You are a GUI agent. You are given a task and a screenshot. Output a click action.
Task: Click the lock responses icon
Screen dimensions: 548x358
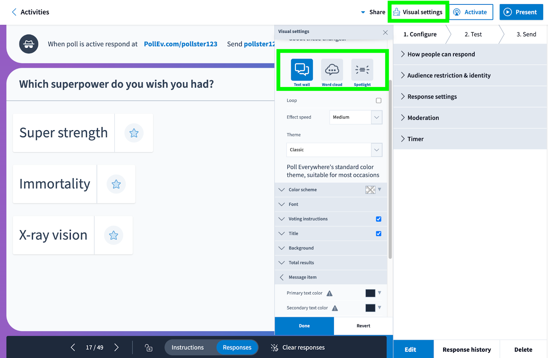coord(149,348)
